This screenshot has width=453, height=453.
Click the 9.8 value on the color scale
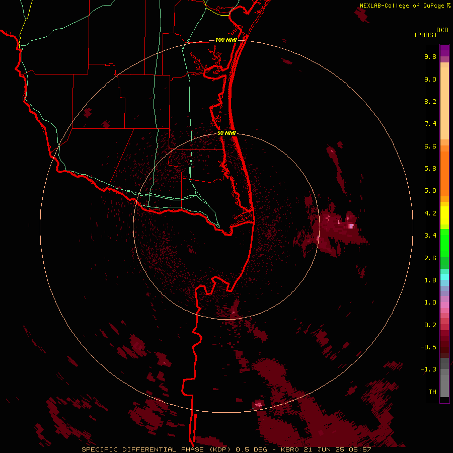(430, 56)
